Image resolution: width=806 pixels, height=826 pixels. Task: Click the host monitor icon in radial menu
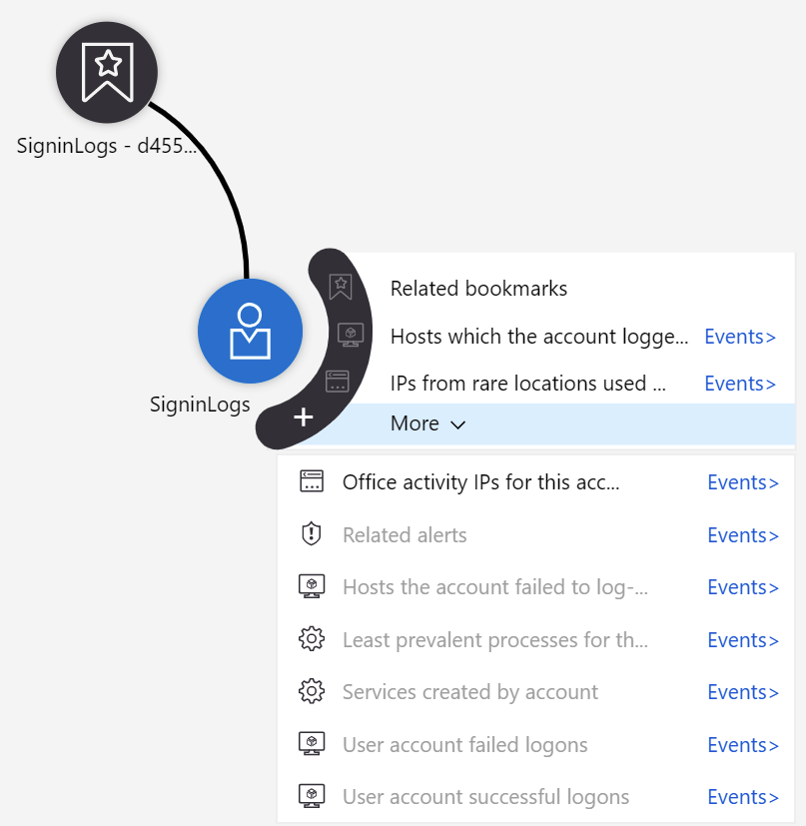(351, 335)
